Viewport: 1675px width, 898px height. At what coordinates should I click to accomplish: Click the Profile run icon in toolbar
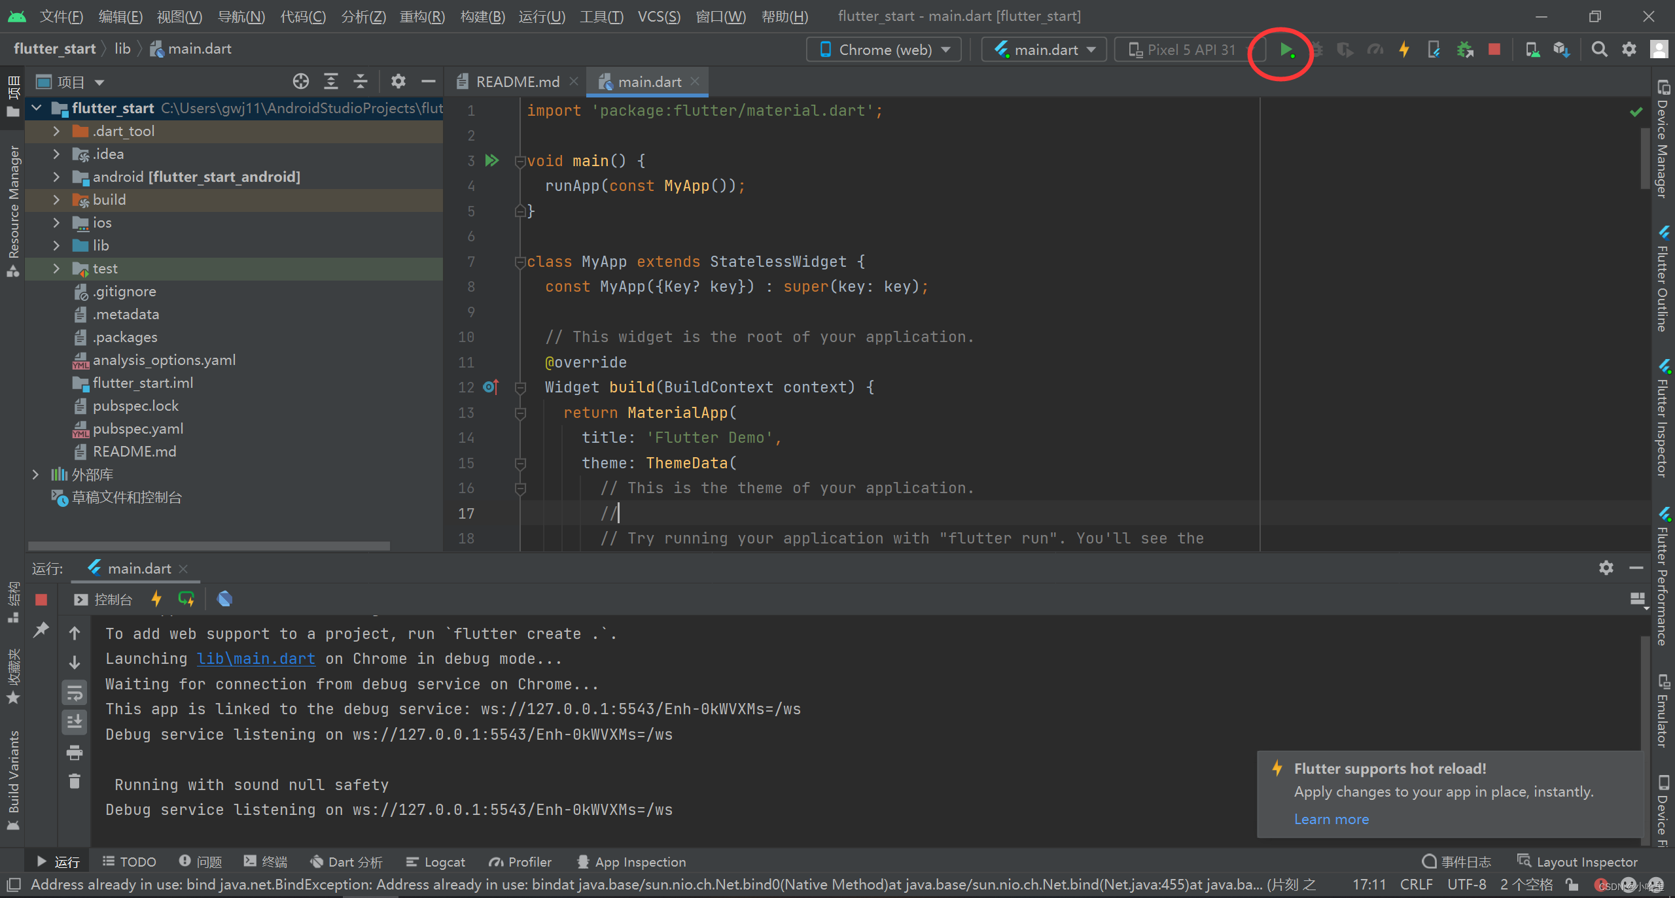tap(1375, 50)
